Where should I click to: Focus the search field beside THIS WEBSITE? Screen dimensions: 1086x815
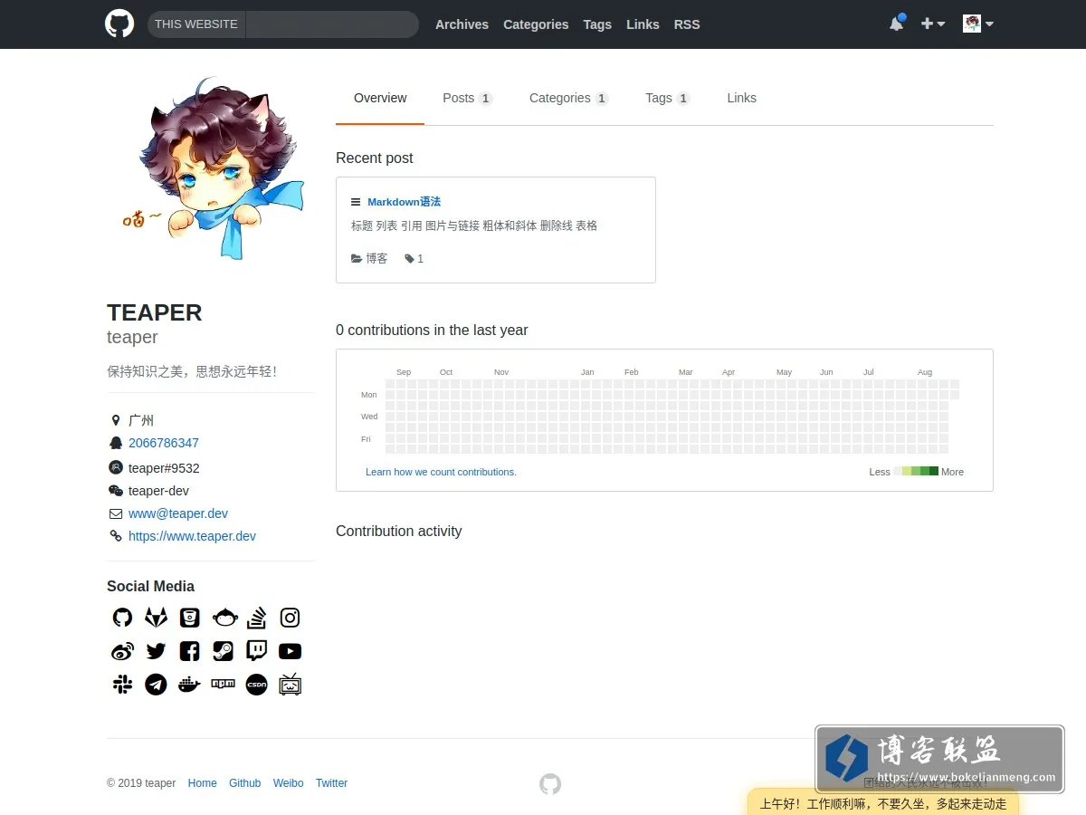(331, 24)
